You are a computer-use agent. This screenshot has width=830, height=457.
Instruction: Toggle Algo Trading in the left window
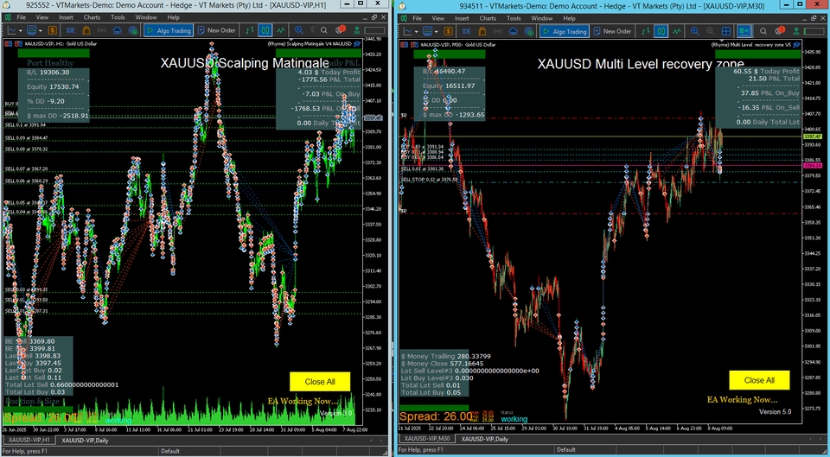click(x=169, y=31)
